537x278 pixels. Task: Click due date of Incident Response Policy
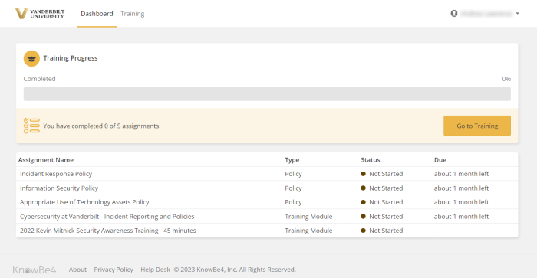coord(461,174)
